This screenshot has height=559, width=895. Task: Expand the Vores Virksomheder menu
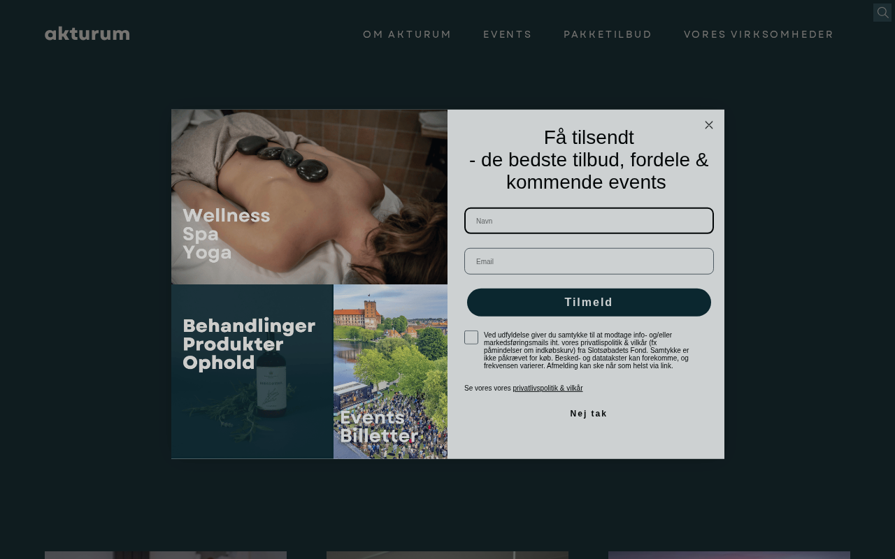759,34
